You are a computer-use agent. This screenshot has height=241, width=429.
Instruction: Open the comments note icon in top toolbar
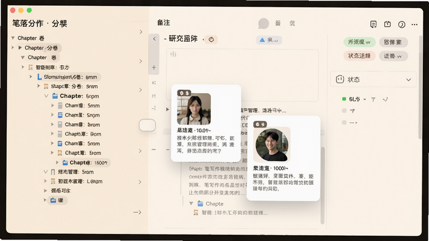point(373,24)
